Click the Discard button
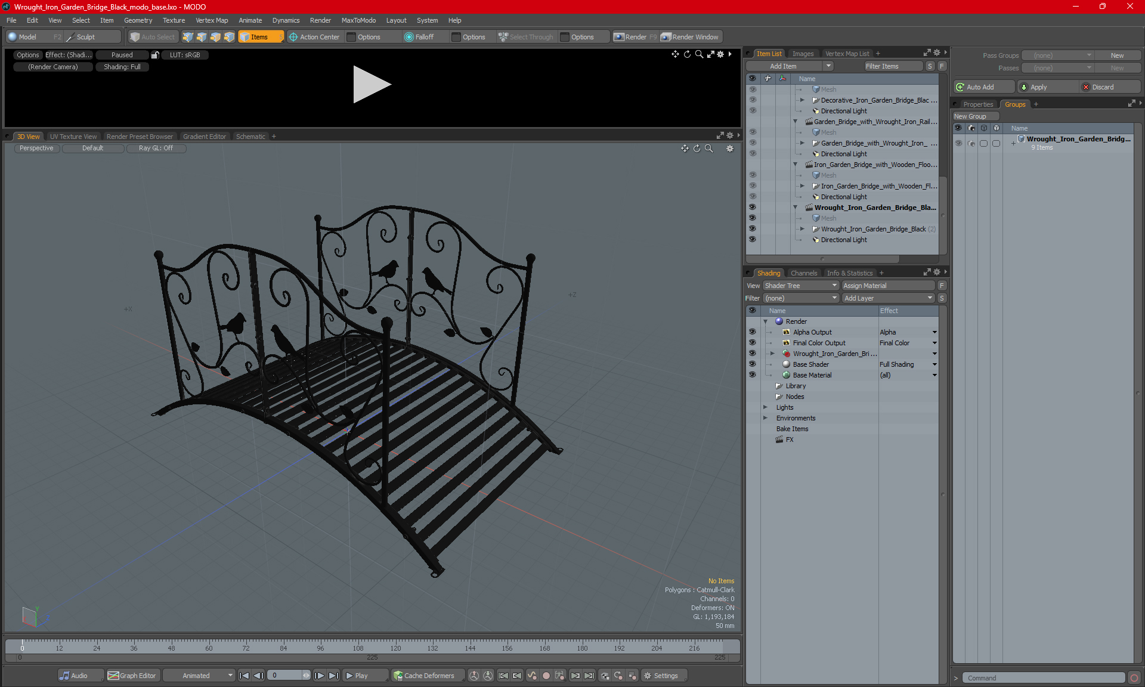Image resolution: width=1145 pixels, height=687 pixels. (x=1110, y=87)
